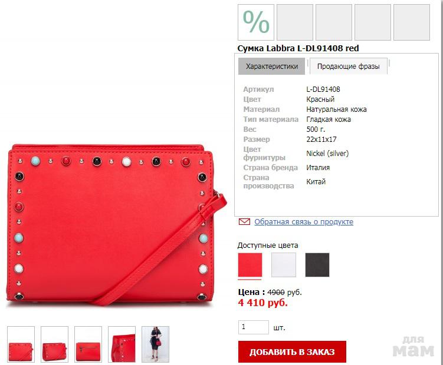Open the Обратная связь о продукте link

(x=304, y=222)
